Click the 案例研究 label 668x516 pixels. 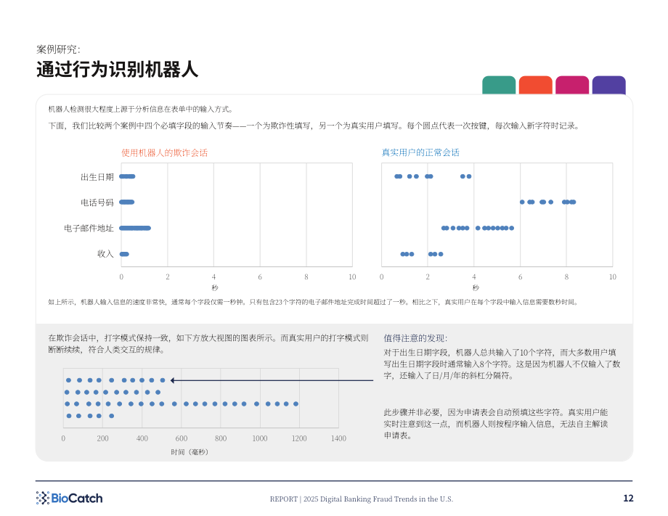pyautogui.click(x=58, y=49)
